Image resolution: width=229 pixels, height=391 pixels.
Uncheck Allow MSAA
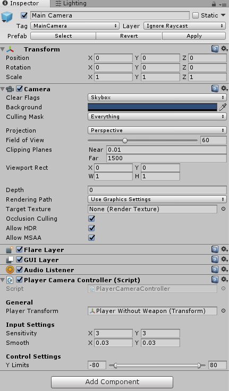coord(91,237)
